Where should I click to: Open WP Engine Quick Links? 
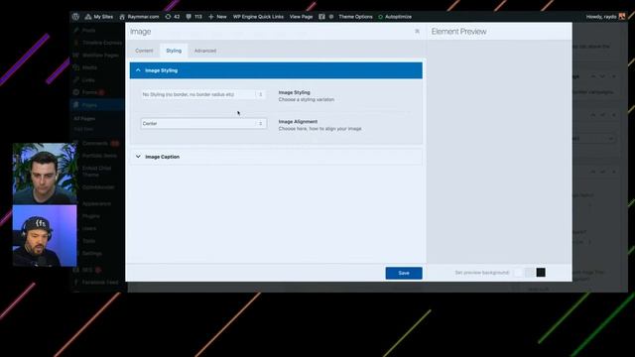click(258, 17)
